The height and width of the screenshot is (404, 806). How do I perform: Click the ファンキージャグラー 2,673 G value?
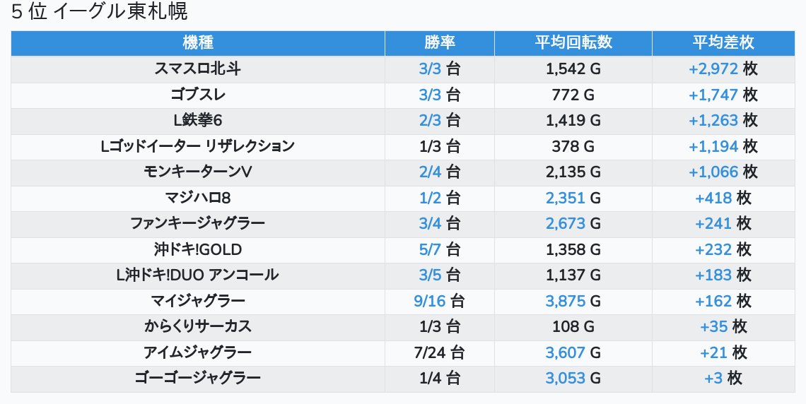[565, 224]
